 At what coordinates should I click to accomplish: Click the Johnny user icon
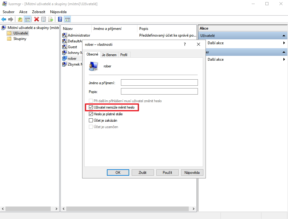click(x=64, y=53)
